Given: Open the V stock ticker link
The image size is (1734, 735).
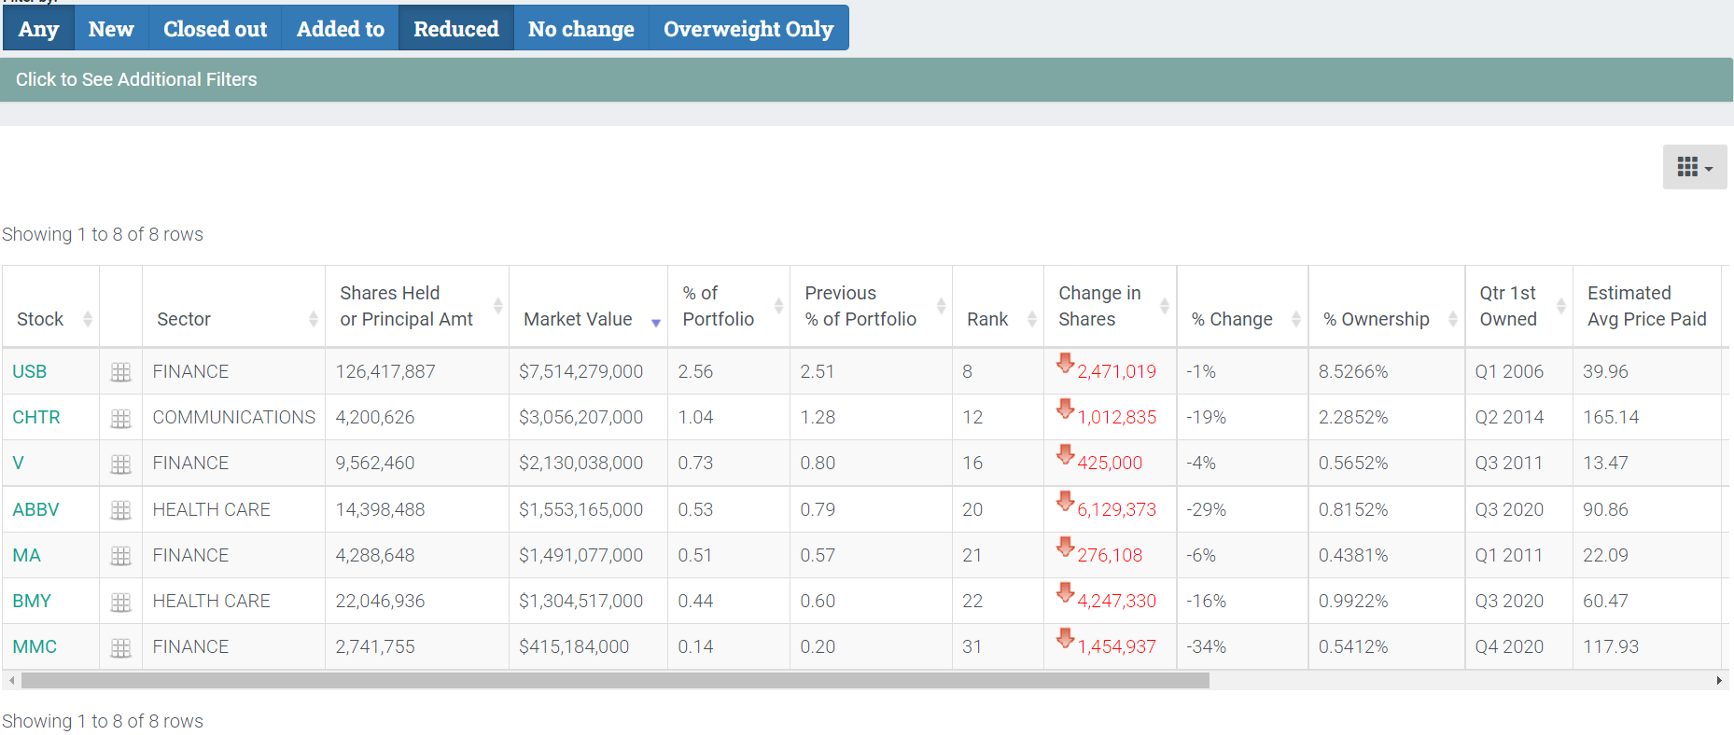Looking at the screenshot, I should (18, 464).
